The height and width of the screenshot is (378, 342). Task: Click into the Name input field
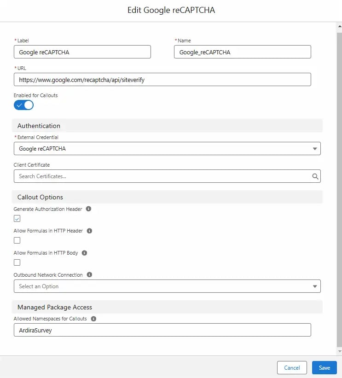pyautogui.click(x=243, y=52)
